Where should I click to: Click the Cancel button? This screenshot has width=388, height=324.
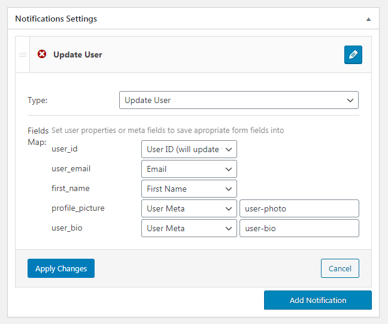click(339, 268)
